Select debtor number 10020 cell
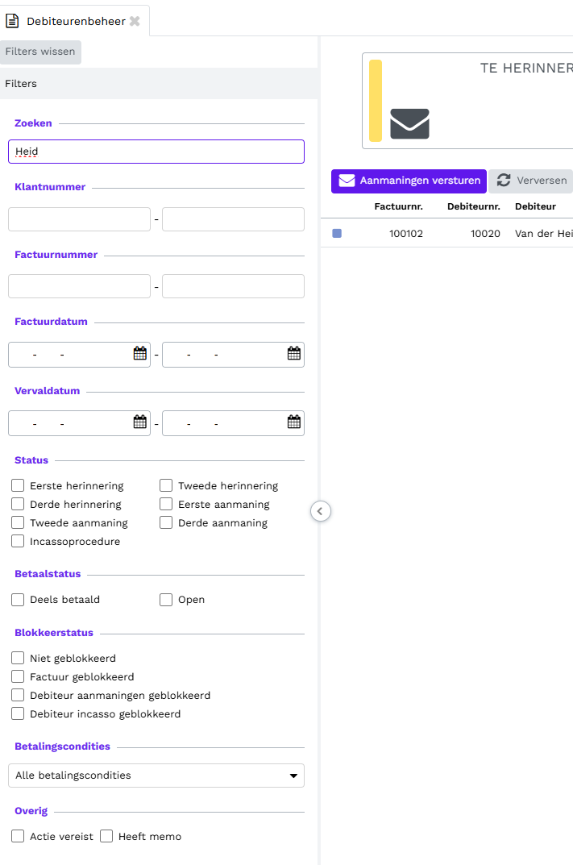The width and height of the screenshot is (573, 865). point(485,233)
